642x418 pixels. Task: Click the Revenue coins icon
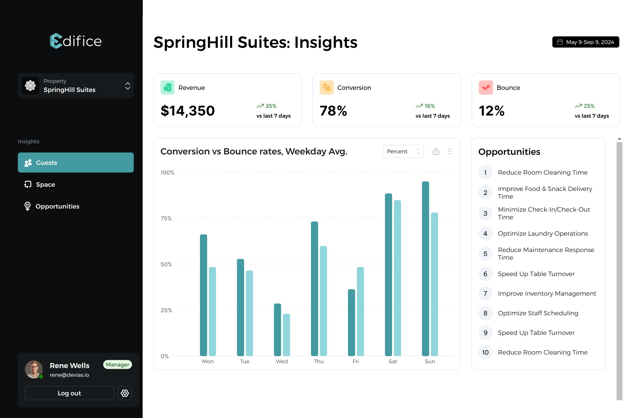coord(168,88)
